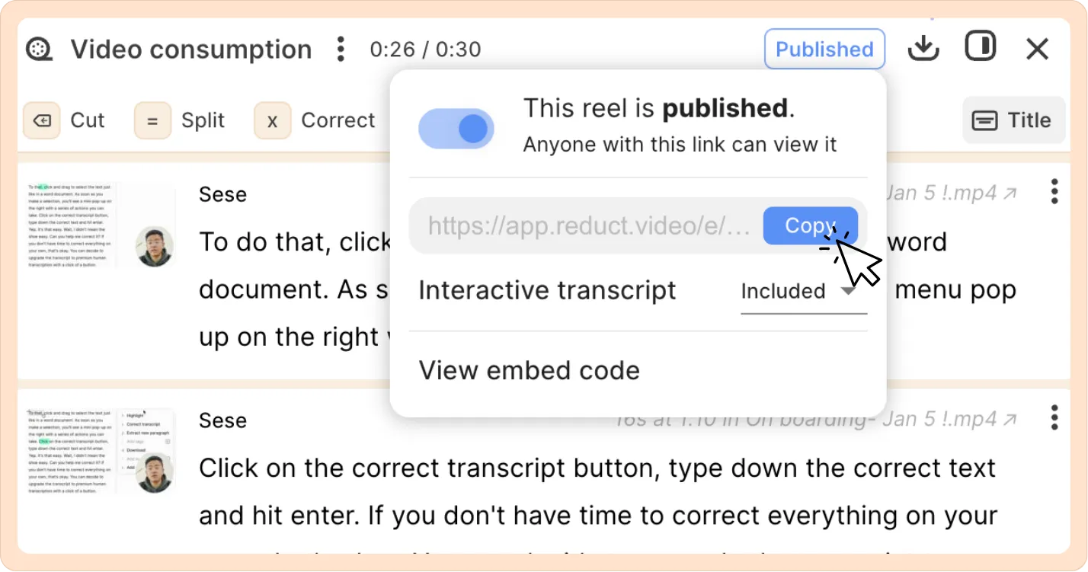Open the first clip's three-dot options menu

click(1054, 192)
